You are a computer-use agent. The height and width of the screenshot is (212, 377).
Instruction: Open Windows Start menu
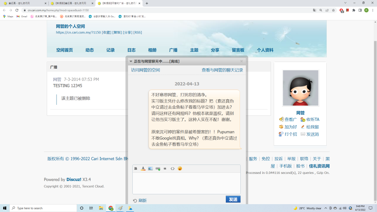pos(5,208)
